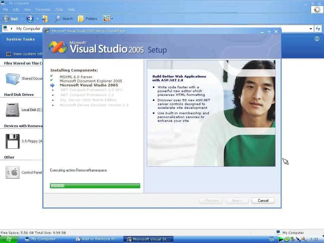324x243 pixels.
Task: Click the Start button on taskbar
Action: click(9, 239)
